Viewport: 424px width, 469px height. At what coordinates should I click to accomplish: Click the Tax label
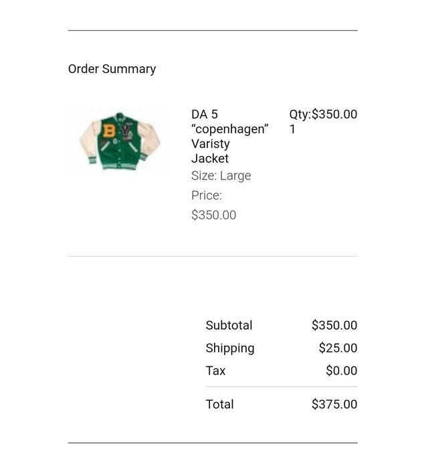tap(215, 371)
